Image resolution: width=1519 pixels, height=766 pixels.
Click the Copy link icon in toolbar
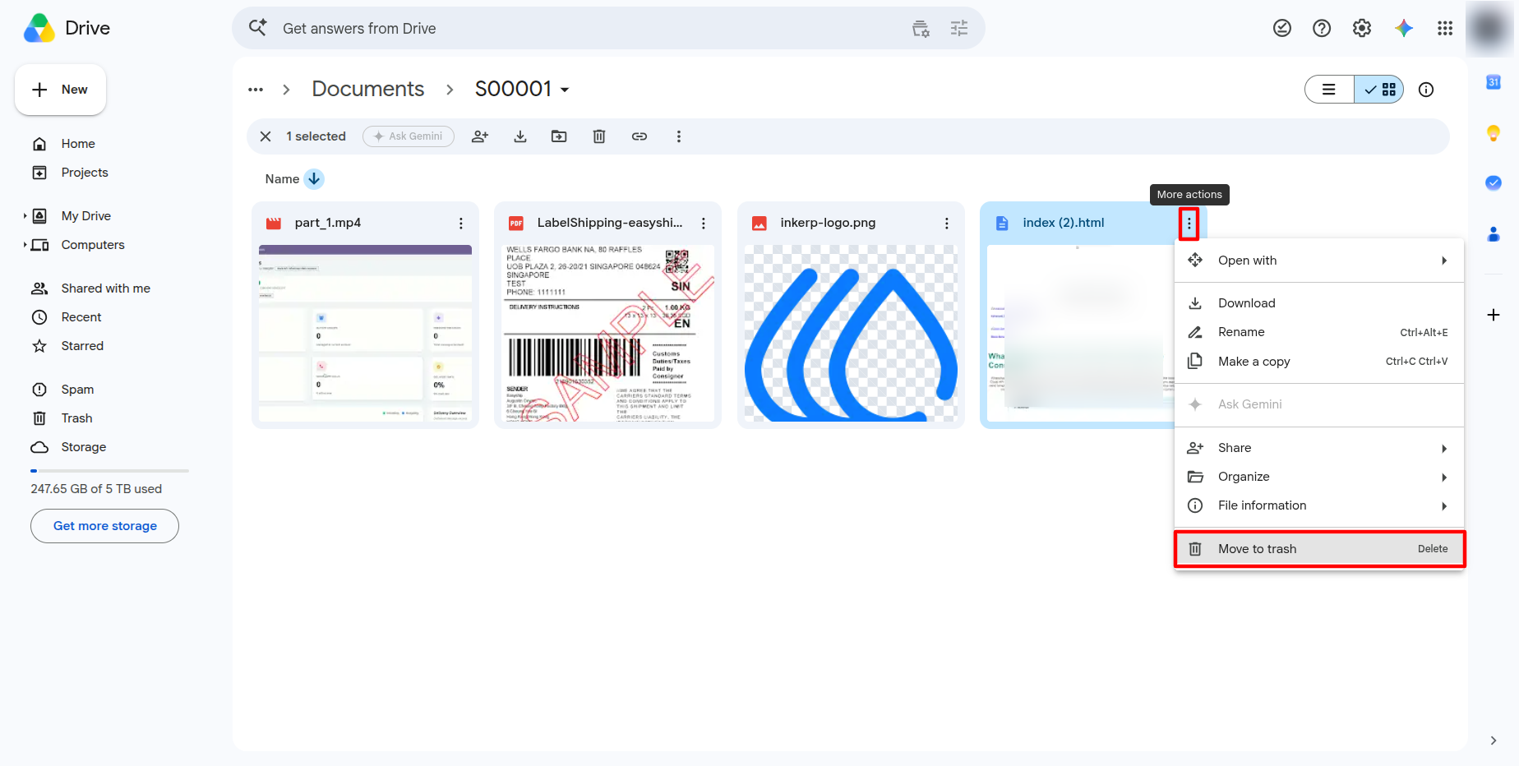click(x=639, y=136)
